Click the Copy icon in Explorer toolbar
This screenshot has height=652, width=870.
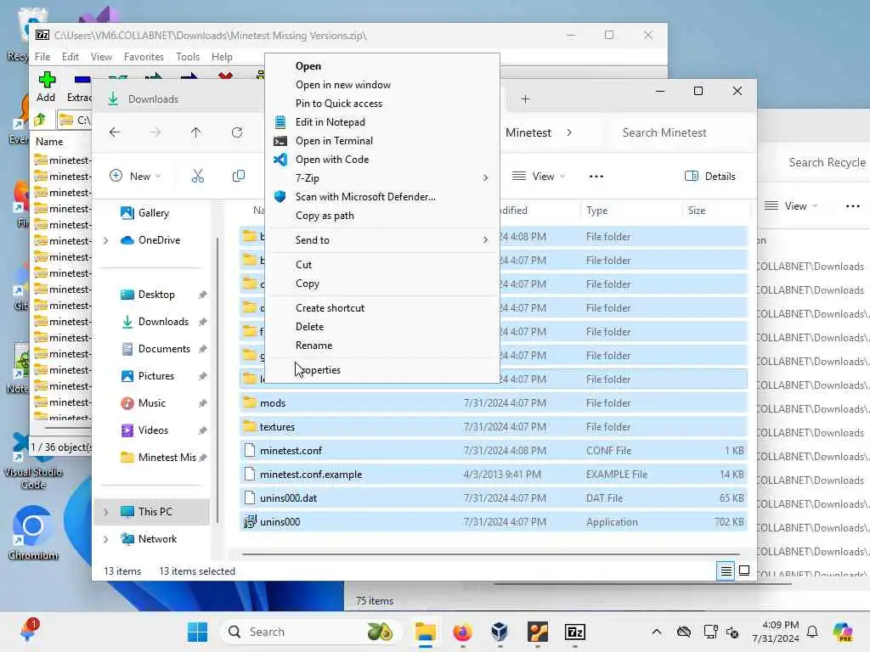click(239, 177)
